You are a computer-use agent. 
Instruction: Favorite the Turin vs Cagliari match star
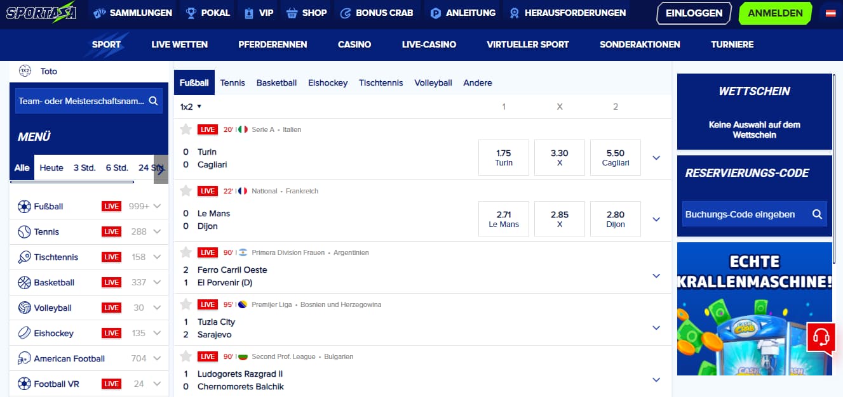tap(185, 129)
